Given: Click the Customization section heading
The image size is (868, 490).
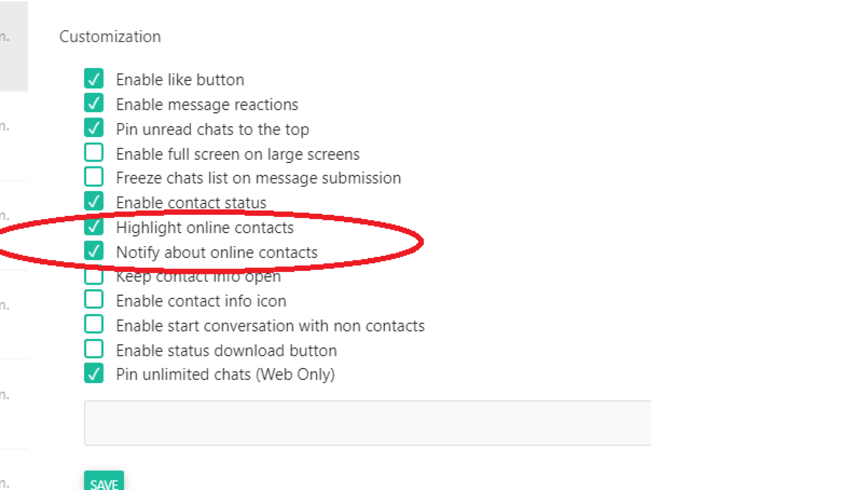Looking at the screenshot, I should click(110, 36).
